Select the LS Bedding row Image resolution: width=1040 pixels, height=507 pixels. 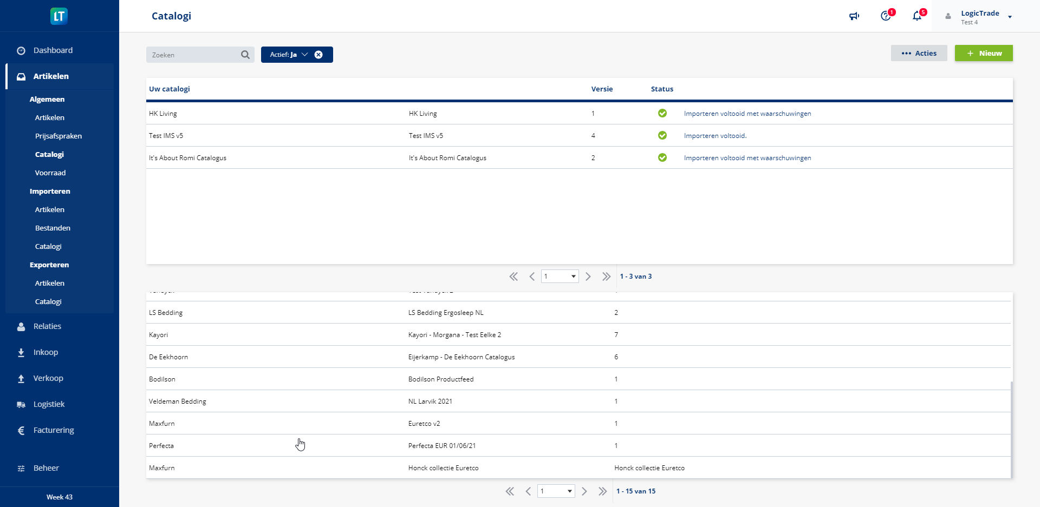tap(578, 312)
